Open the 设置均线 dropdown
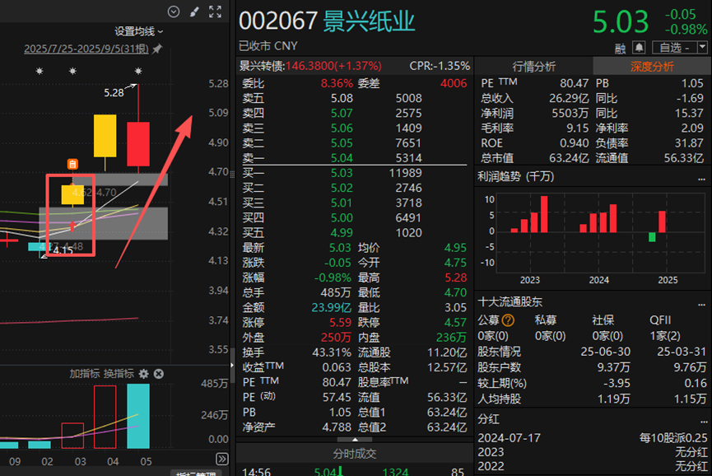The height and width of the screenshot is (476, 712). (x=138, y=31)
